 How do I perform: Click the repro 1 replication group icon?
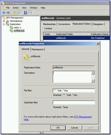(x=11, y=27)
